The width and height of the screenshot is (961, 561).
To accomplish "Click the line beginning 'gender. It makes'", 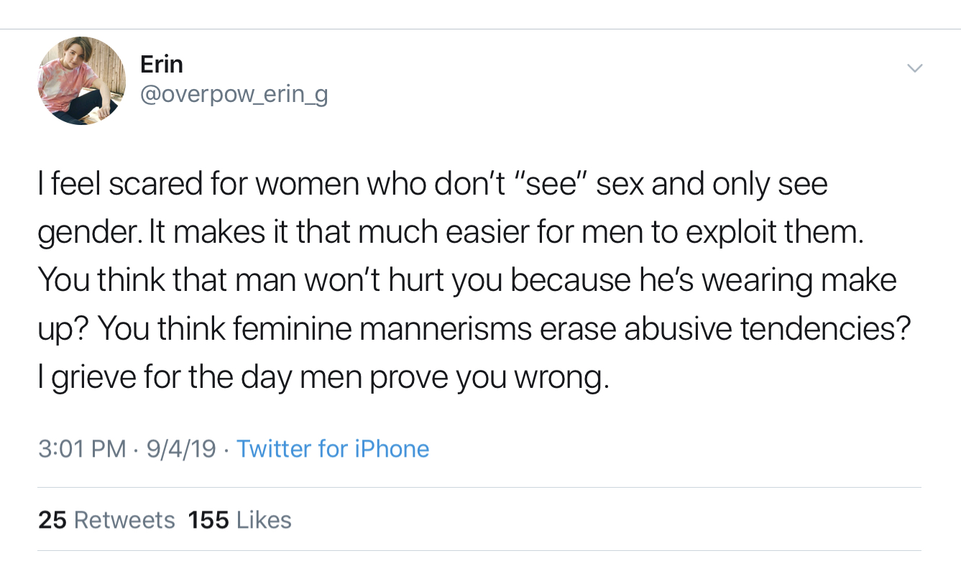I will point(449,233).
